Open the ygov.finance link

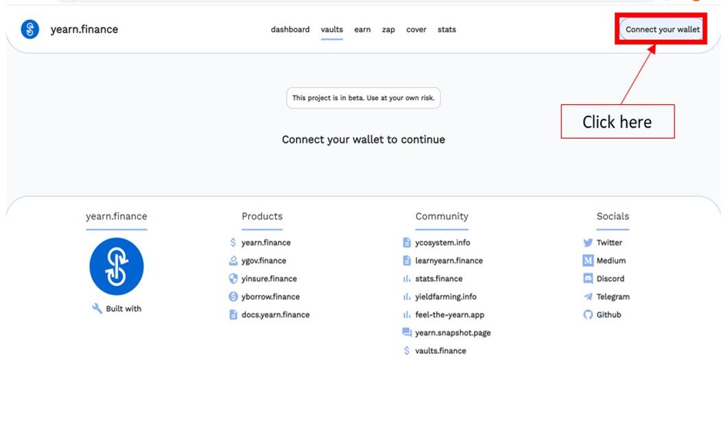264,261
